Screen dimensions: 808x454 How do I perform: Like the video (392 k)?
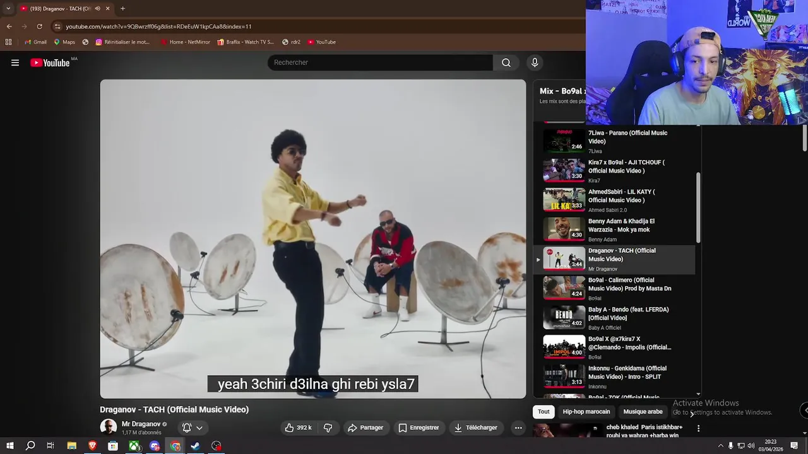click(x=298, y=428)
